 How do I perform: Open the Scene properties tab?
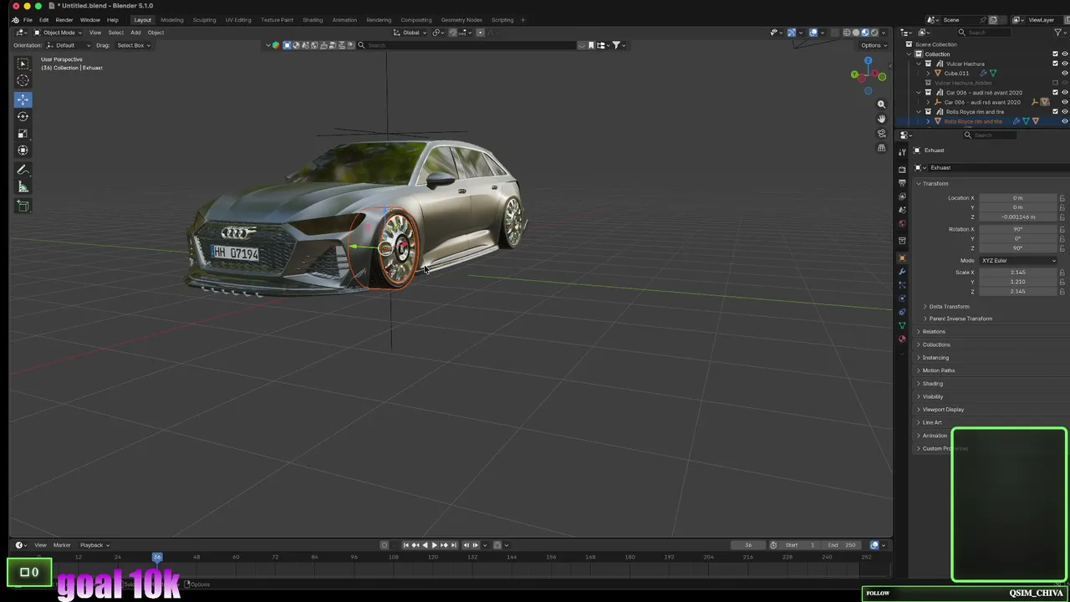coord(902,210)
